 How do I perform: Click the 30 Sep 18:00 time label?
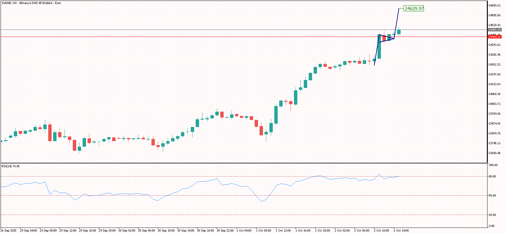(205, 231)
